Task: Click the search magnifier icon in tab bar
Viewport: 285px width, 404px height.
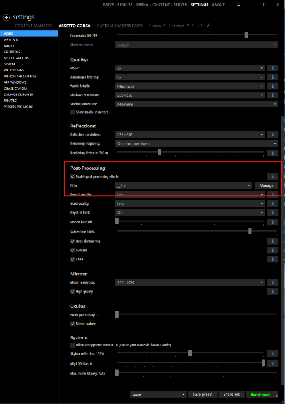Action: [209, 26]
